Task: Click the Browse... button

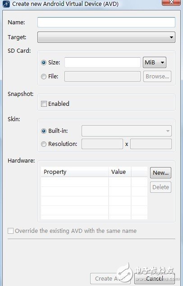Action: tap(157, 76)
